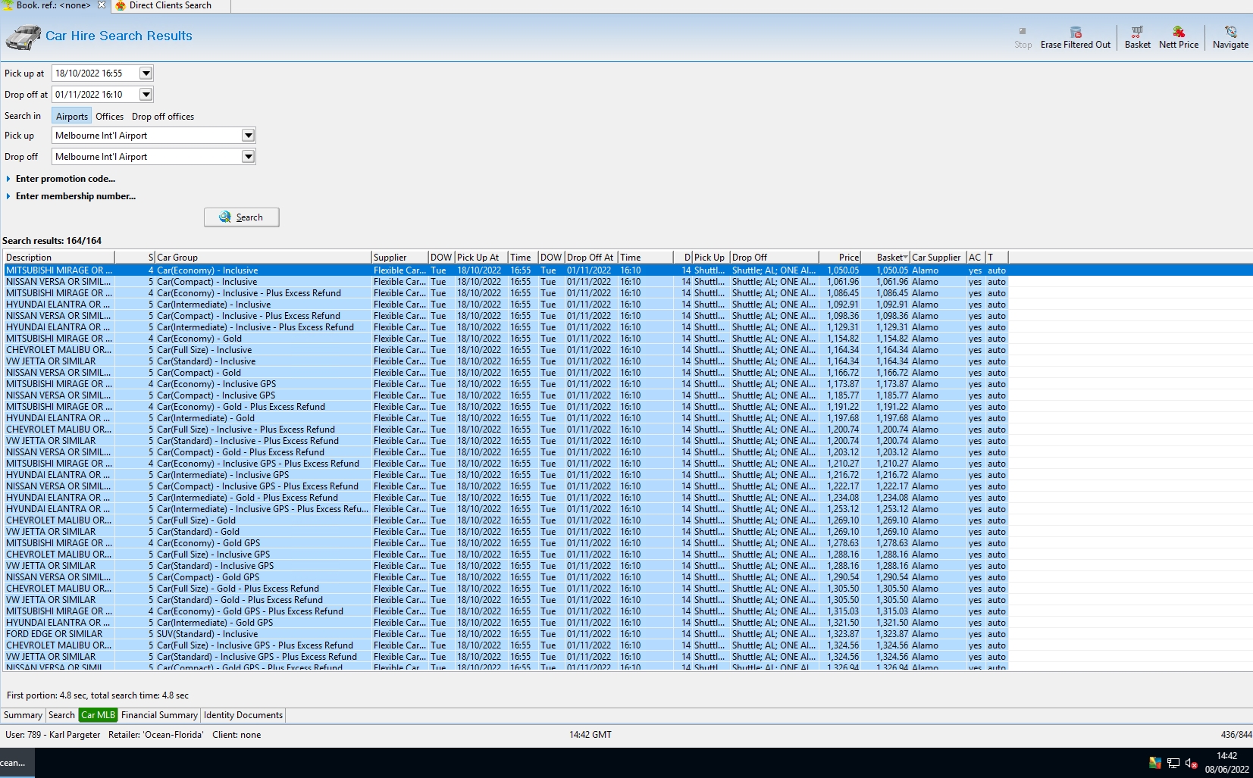This screenshot has height=778, width=1253.
Task: Sort by the Car Group column header
Action: click(263, 258)
